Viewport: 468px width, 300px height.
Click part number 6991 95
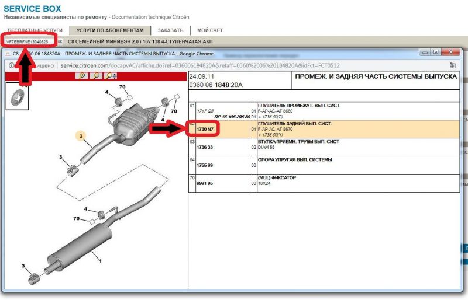click(x=207, y=183)
